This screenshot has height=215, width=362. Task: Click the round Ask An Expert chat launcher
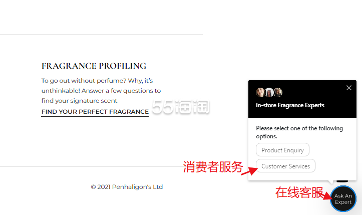click(343, 199)
